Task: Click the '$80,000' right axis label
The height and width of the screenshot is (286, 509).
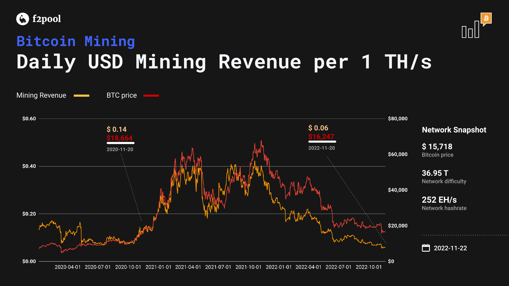Action: (x=398, y=118)
